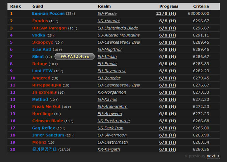Sort by the Criteria column header
This screenshot has height=162, width=227.
tap(201, 6)
